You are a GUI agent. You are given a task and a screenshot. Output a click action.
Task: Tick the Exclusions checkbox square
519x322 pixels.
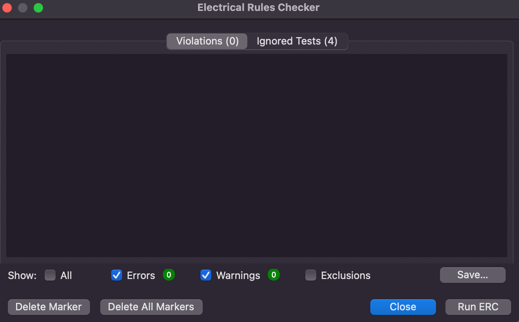point(311,275)
